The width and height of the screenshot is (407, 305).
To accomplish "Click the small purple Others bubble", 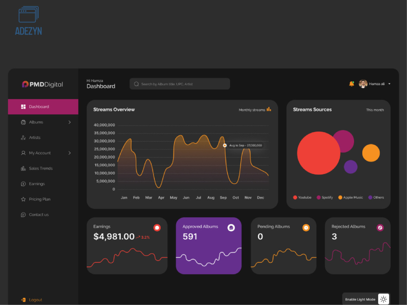I will (x=351, y=167).
